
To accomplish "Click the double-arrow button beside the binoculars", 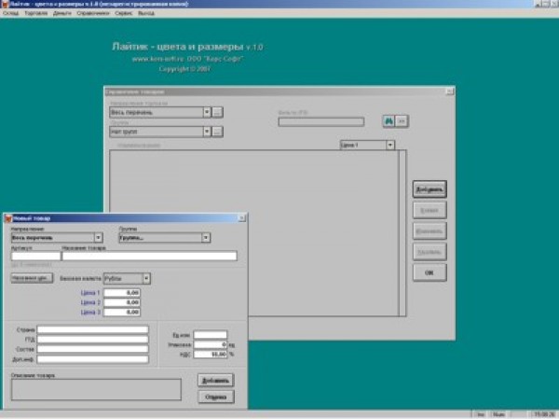I will point(402,120).
